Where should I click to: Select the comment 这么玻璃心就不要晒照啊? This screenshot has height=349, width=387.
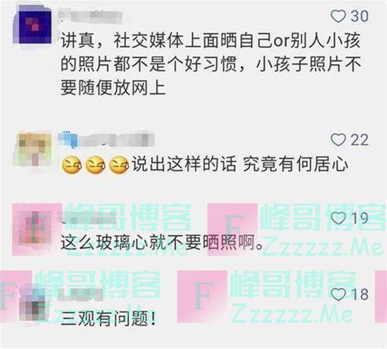tap(161, 243)
